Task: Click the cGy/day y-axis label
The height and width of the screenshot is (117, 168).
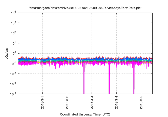Action: pyautogui.click(x=7, y=54)
